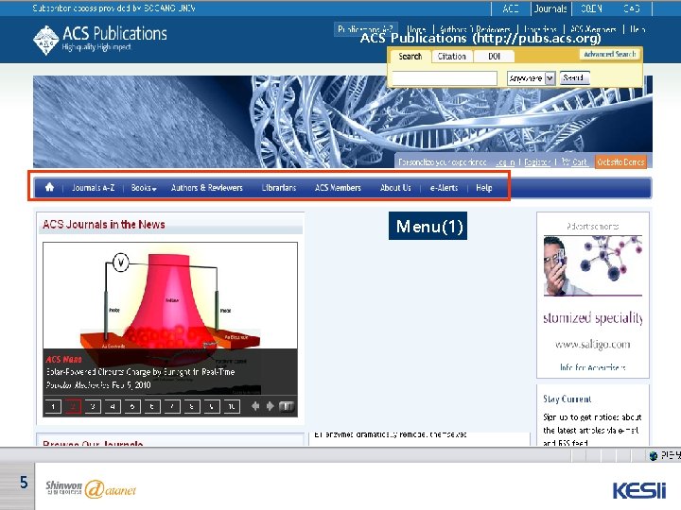Jump to news slide 3

(93, 406)
